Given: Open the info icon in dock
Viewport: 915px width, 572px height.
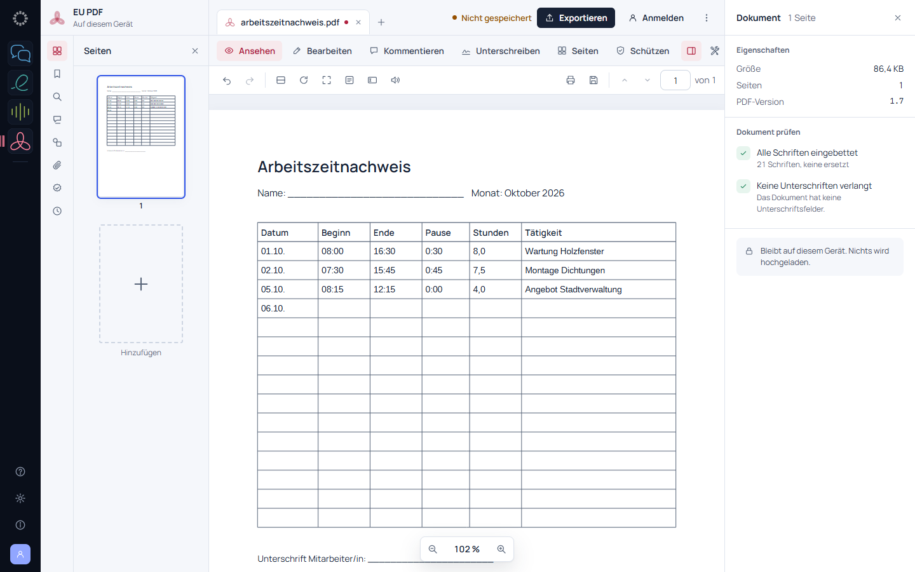Looking at the screenshot, I should pyautogui.click(x=20, y=525).
